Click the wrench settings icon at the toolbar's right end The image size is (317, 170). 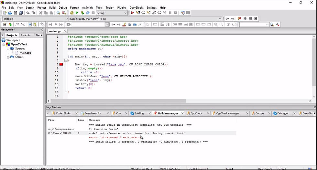[278, 25]
